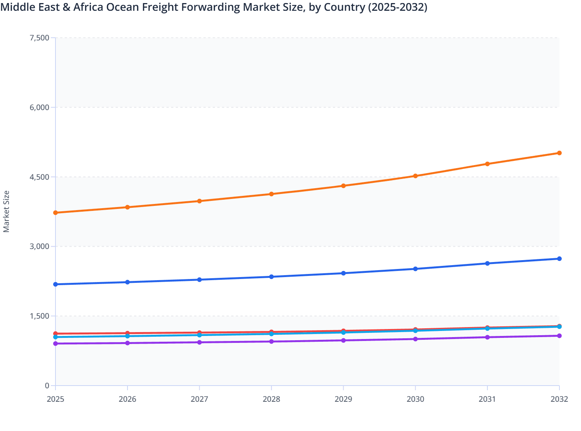Viewport: 581px width, 431px height.
Task: Select the purple line's 2032 endpoint
Action: (x=559, y=336)
